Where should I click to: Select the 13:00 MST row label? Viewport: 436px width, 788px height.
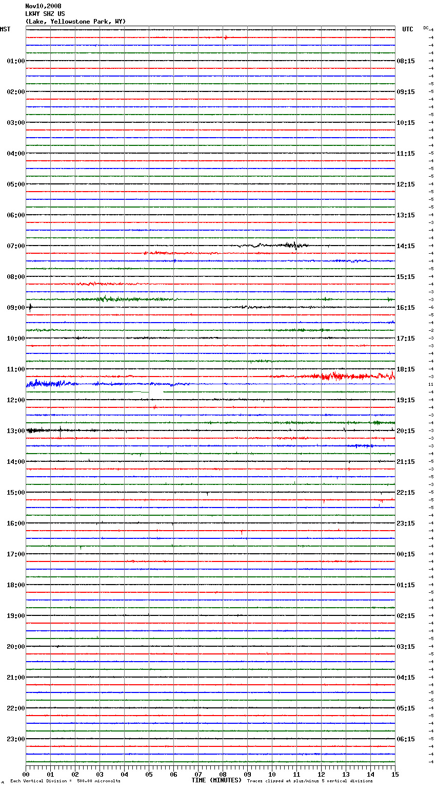tap(15, 431)
